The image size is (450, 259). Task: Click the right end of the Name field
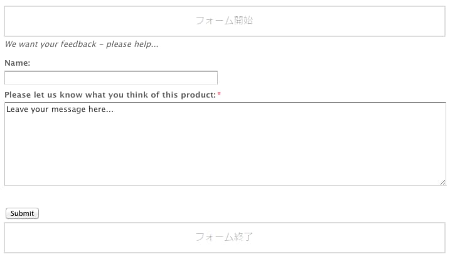pos(212,78)
